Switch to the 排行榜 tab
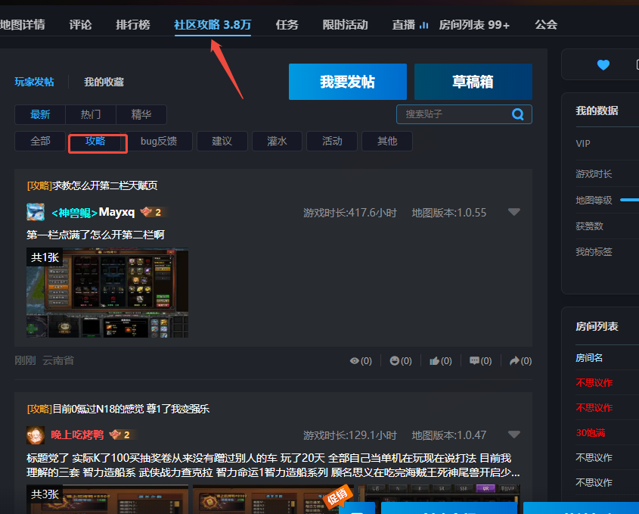Viewport: 639px width, 514px height. pyautogui.click(x=132, y=24)
